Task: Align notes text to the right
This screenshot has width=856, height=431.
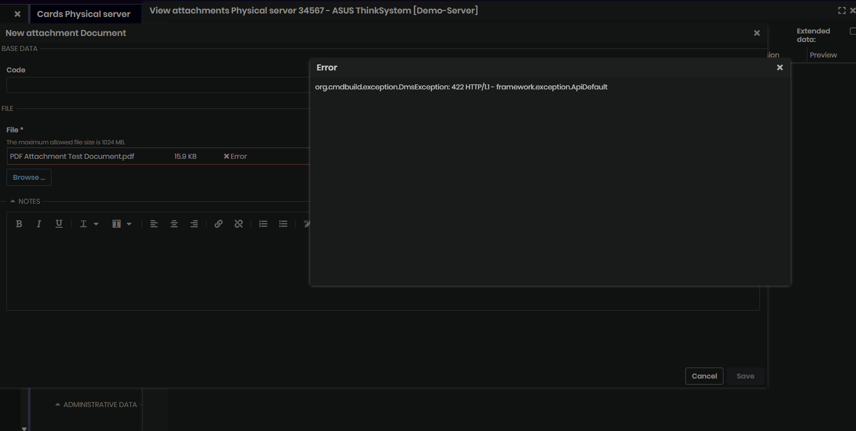Action: pyautogui.click(x=194, y=224)
